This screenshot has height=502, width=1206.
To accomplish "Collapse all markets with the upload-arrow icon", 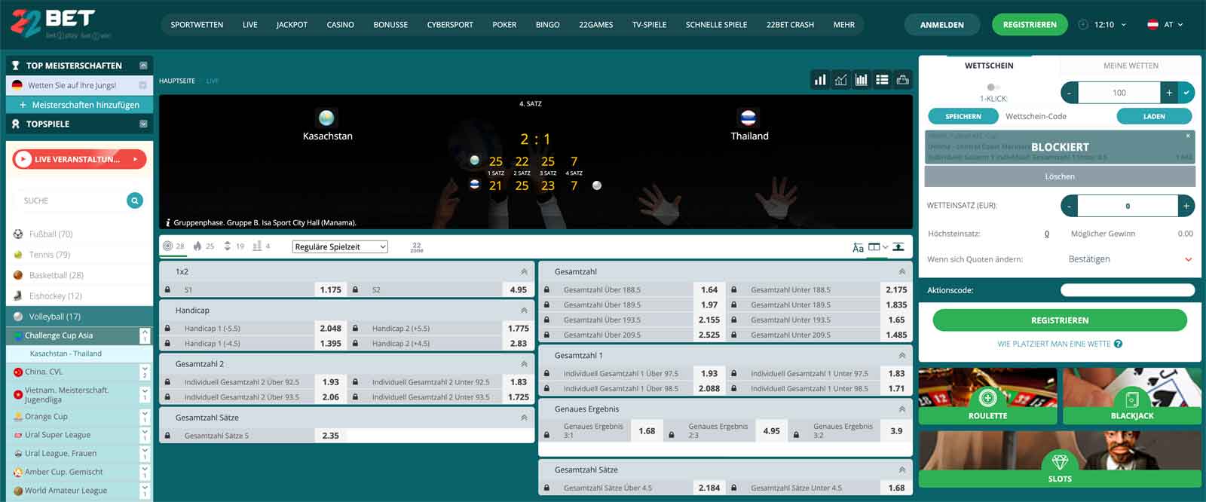I will pyautogui.click(x=898, y=246).
